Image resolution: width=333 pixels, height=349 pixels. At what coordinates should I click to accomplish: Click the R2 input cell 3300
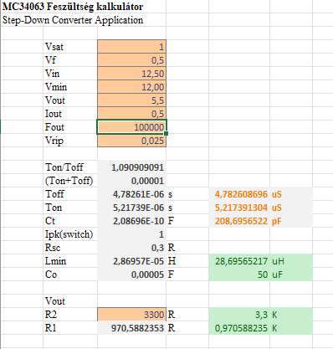point(131,315)
